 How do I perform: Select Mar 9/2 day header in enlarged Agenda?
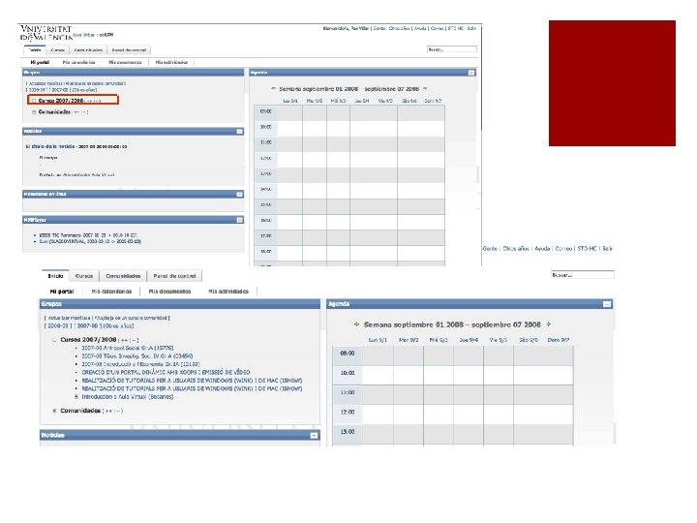point(409,340)
